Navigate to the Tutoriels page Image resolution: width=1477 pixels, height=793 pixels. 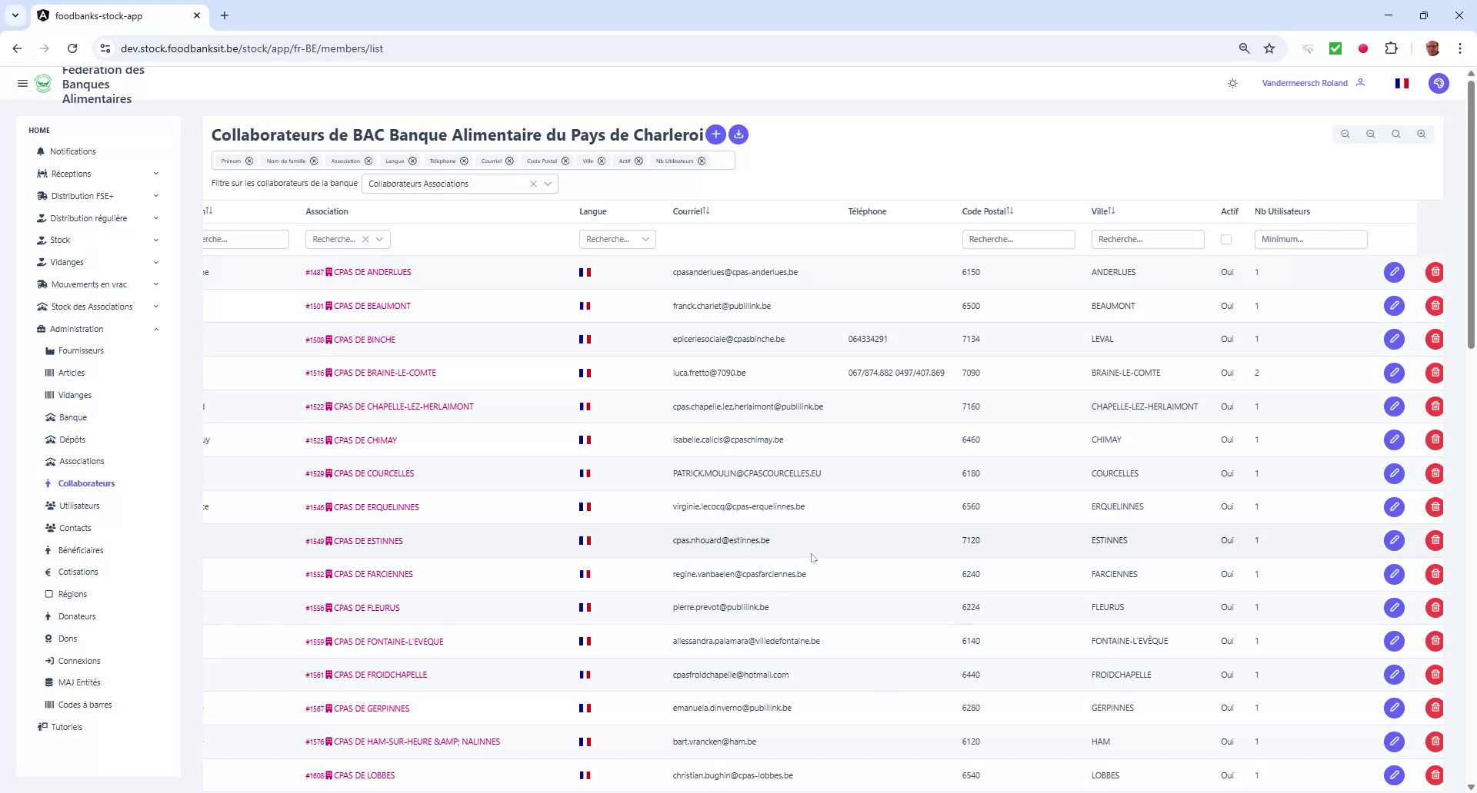click(x=67, y=726)
